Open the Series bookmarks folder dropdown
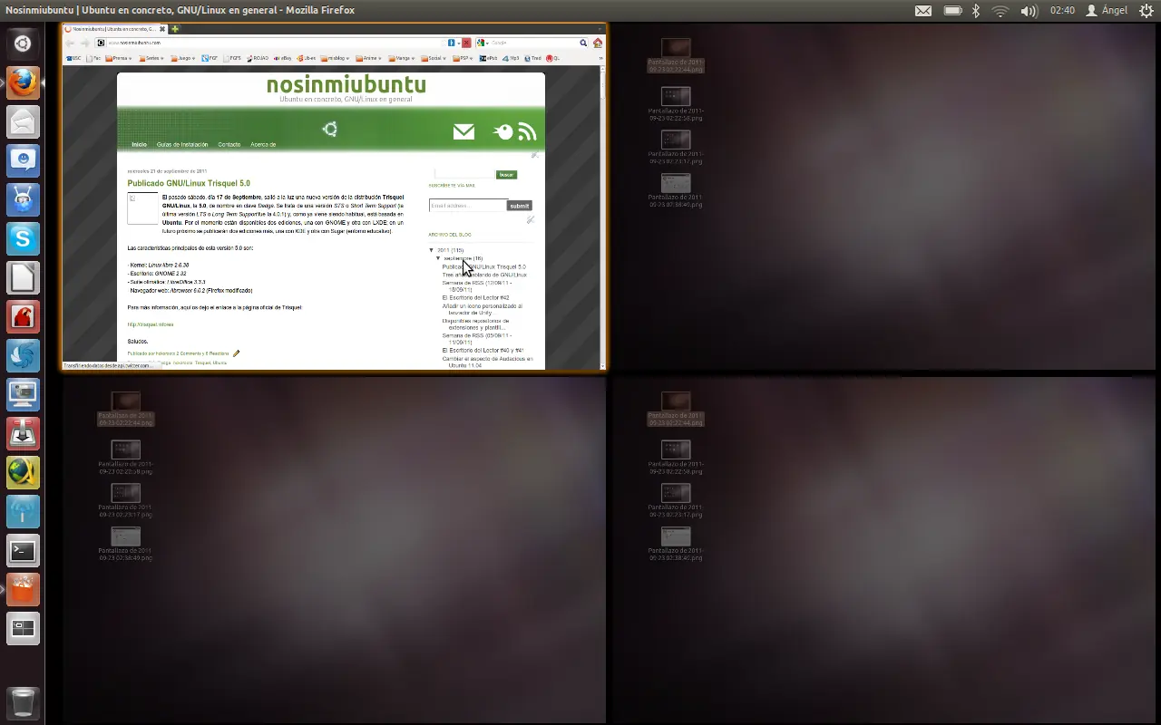1161x725 pixels. click(151, 58)
